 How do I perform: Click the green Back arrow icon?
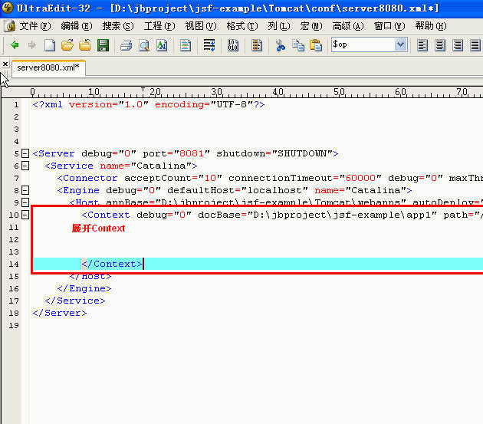coord(15,45)
